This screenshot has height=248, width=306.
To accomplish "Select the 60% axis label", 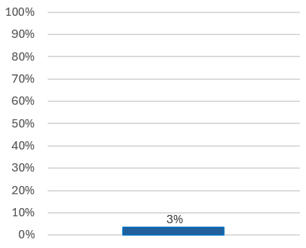I will [23, 101].
